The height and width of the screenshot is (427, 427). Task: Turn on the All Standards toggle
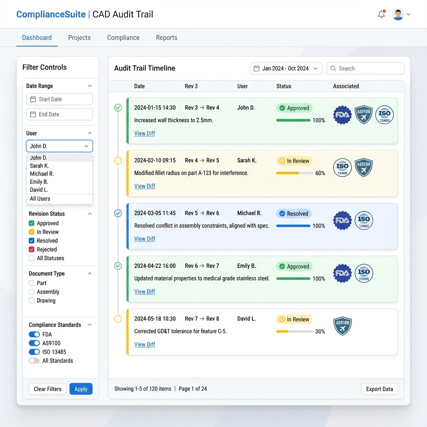[x=34, y=361]
